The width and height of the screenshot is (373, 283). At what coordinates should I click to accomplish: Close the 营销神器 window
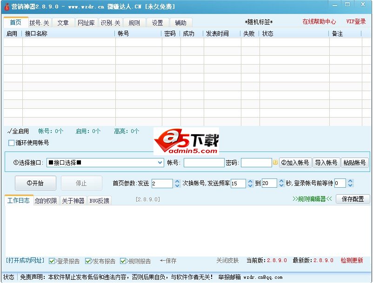(x=363, y=5)
